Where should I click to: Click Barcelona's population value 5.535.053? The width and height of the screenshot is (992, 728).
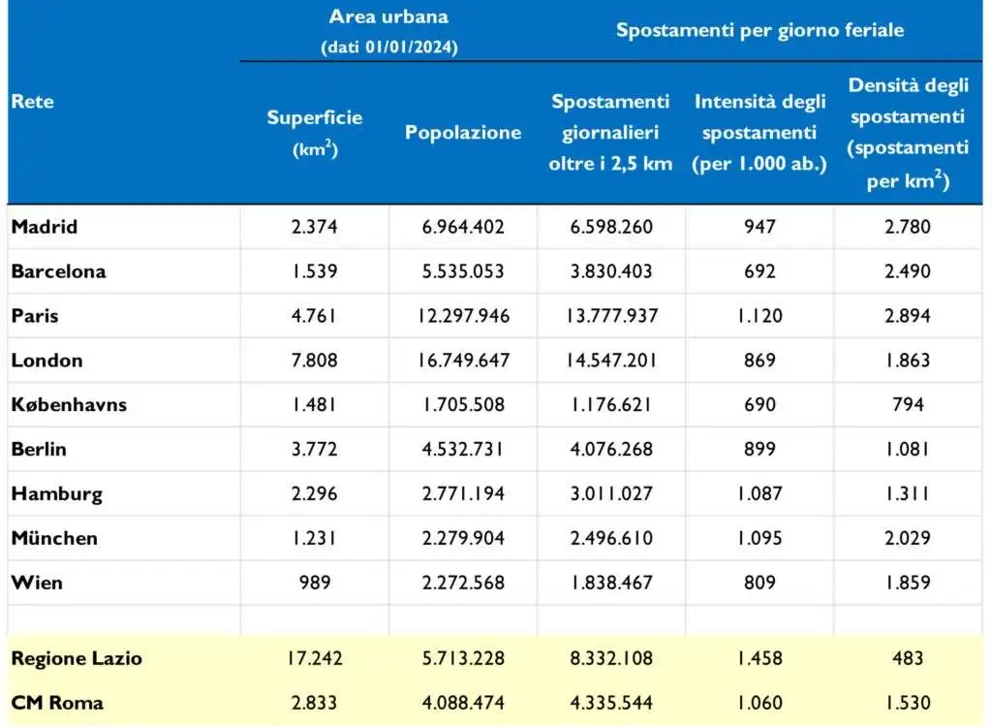pyautogui.click(x=463, y=271)
